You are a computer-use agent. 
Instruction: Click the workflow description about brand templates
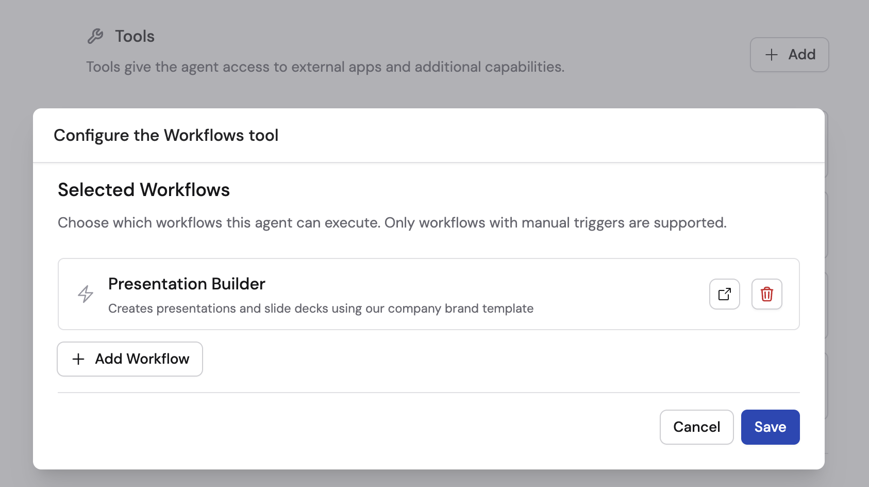tap(321, 308)
